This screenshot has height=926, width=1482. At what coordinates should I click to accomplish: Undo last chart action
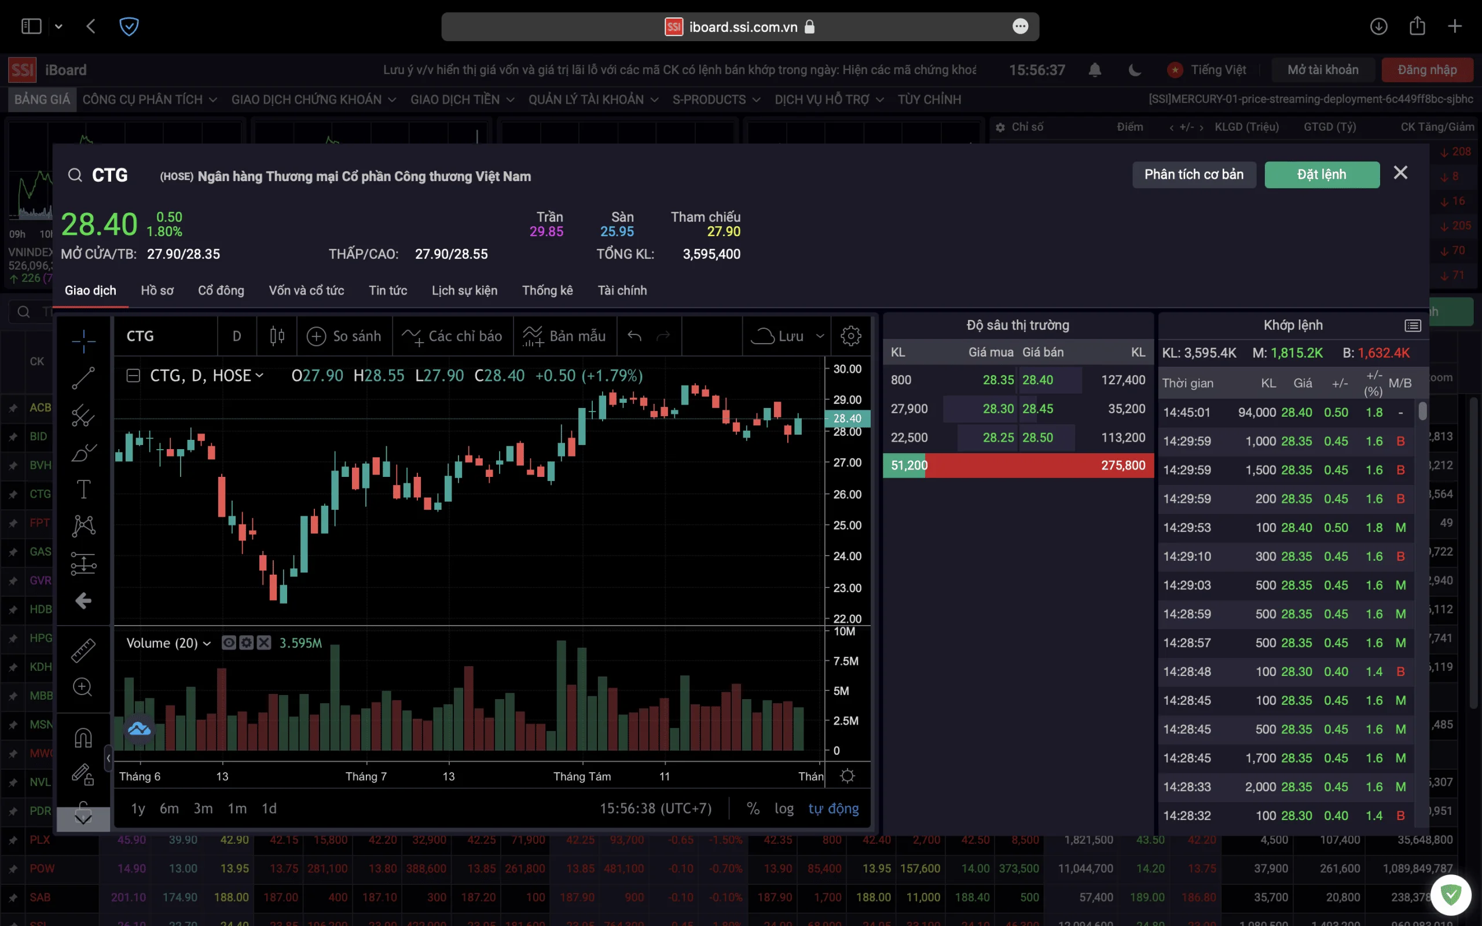634,336
